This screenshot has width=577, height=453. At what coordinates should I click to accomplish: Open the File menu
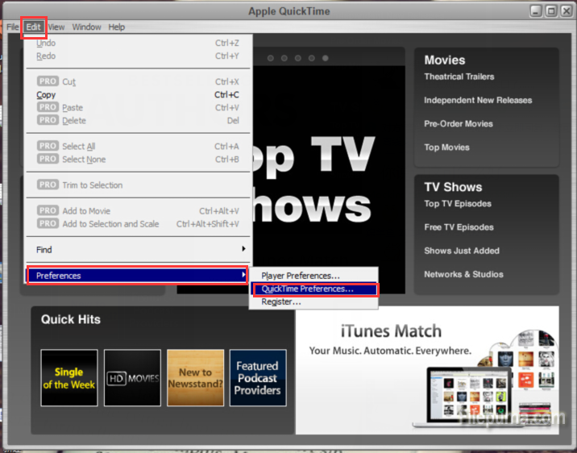pyautogui.click(x=12, y=27)
